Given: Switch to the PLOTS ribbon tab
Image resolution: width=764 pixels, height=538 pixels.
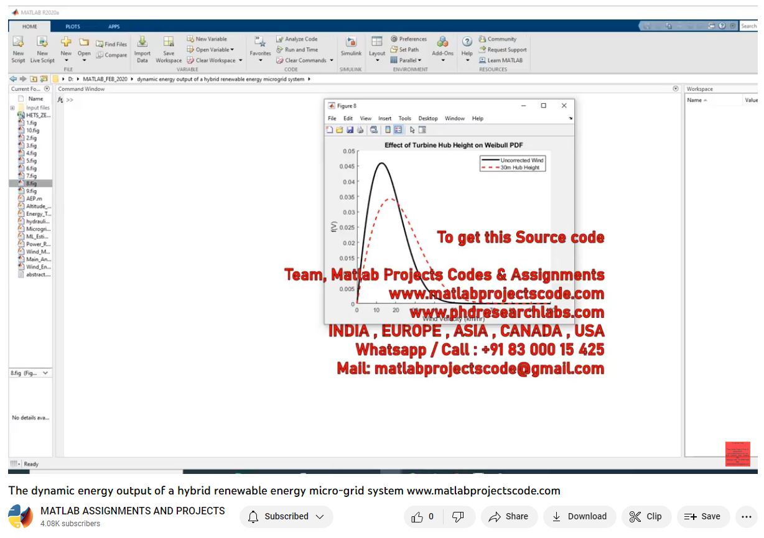Looking at the screenshot, I should [73, 26].
